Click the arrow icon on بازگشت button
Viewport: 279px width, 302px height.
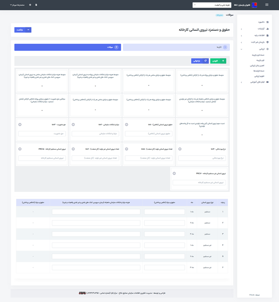click(x=28, y=30)
